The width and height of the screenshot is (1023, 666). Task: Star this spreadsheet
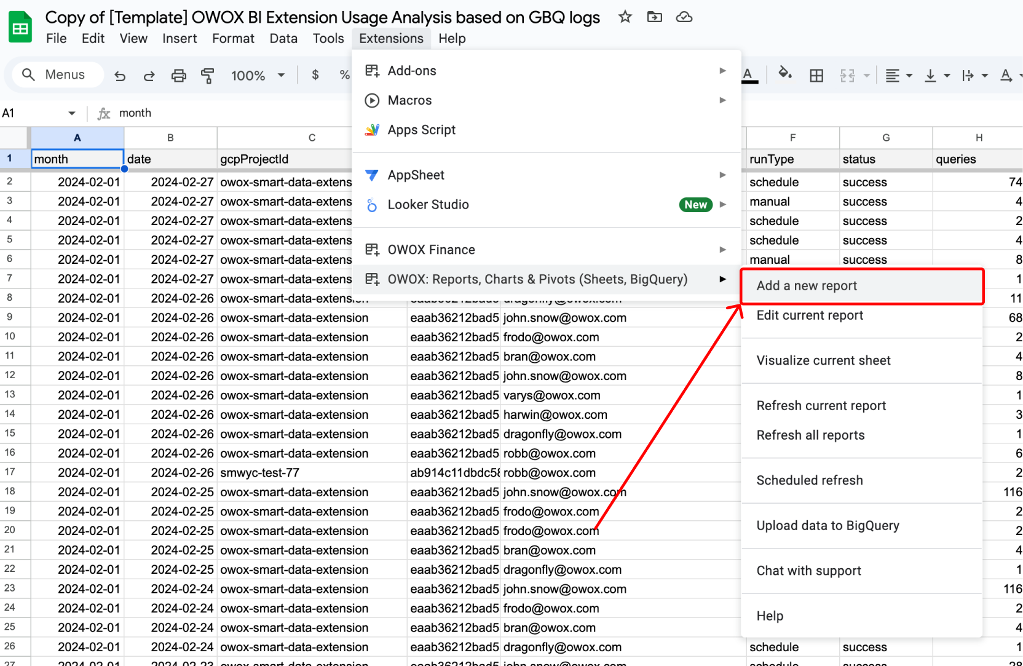[625, 17]
